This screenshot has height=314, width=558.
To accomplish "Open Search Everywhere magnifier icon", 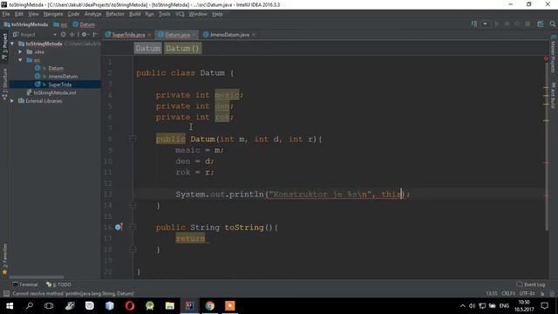I will (x=552, y=24).
